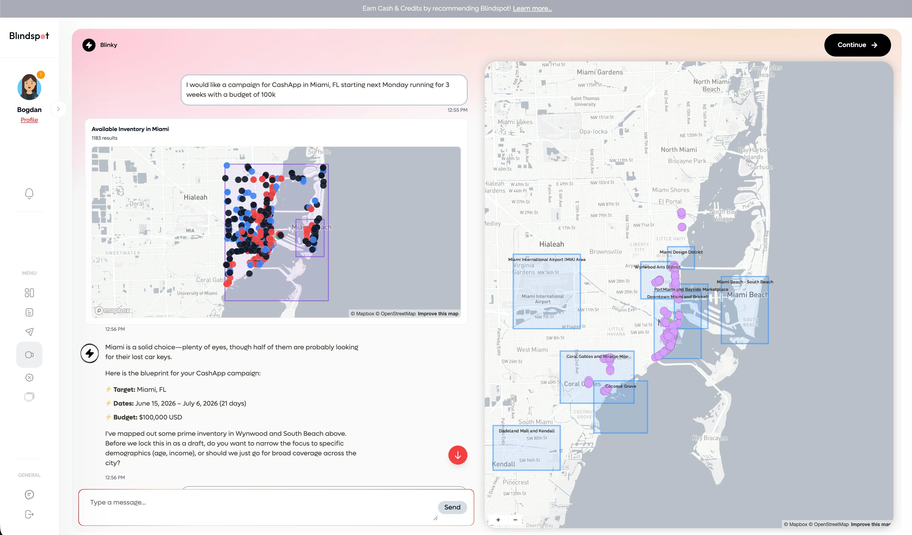Select the Coral Gables and Miracle Mile zone
This screenshot has height=535, width=912.
[597, 377]
